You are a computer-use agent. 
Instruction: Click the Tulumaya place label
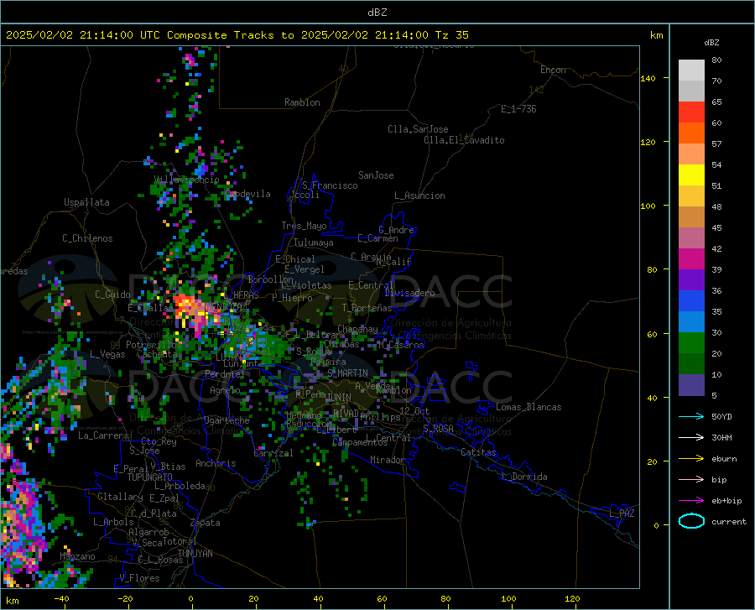[314, 242]
